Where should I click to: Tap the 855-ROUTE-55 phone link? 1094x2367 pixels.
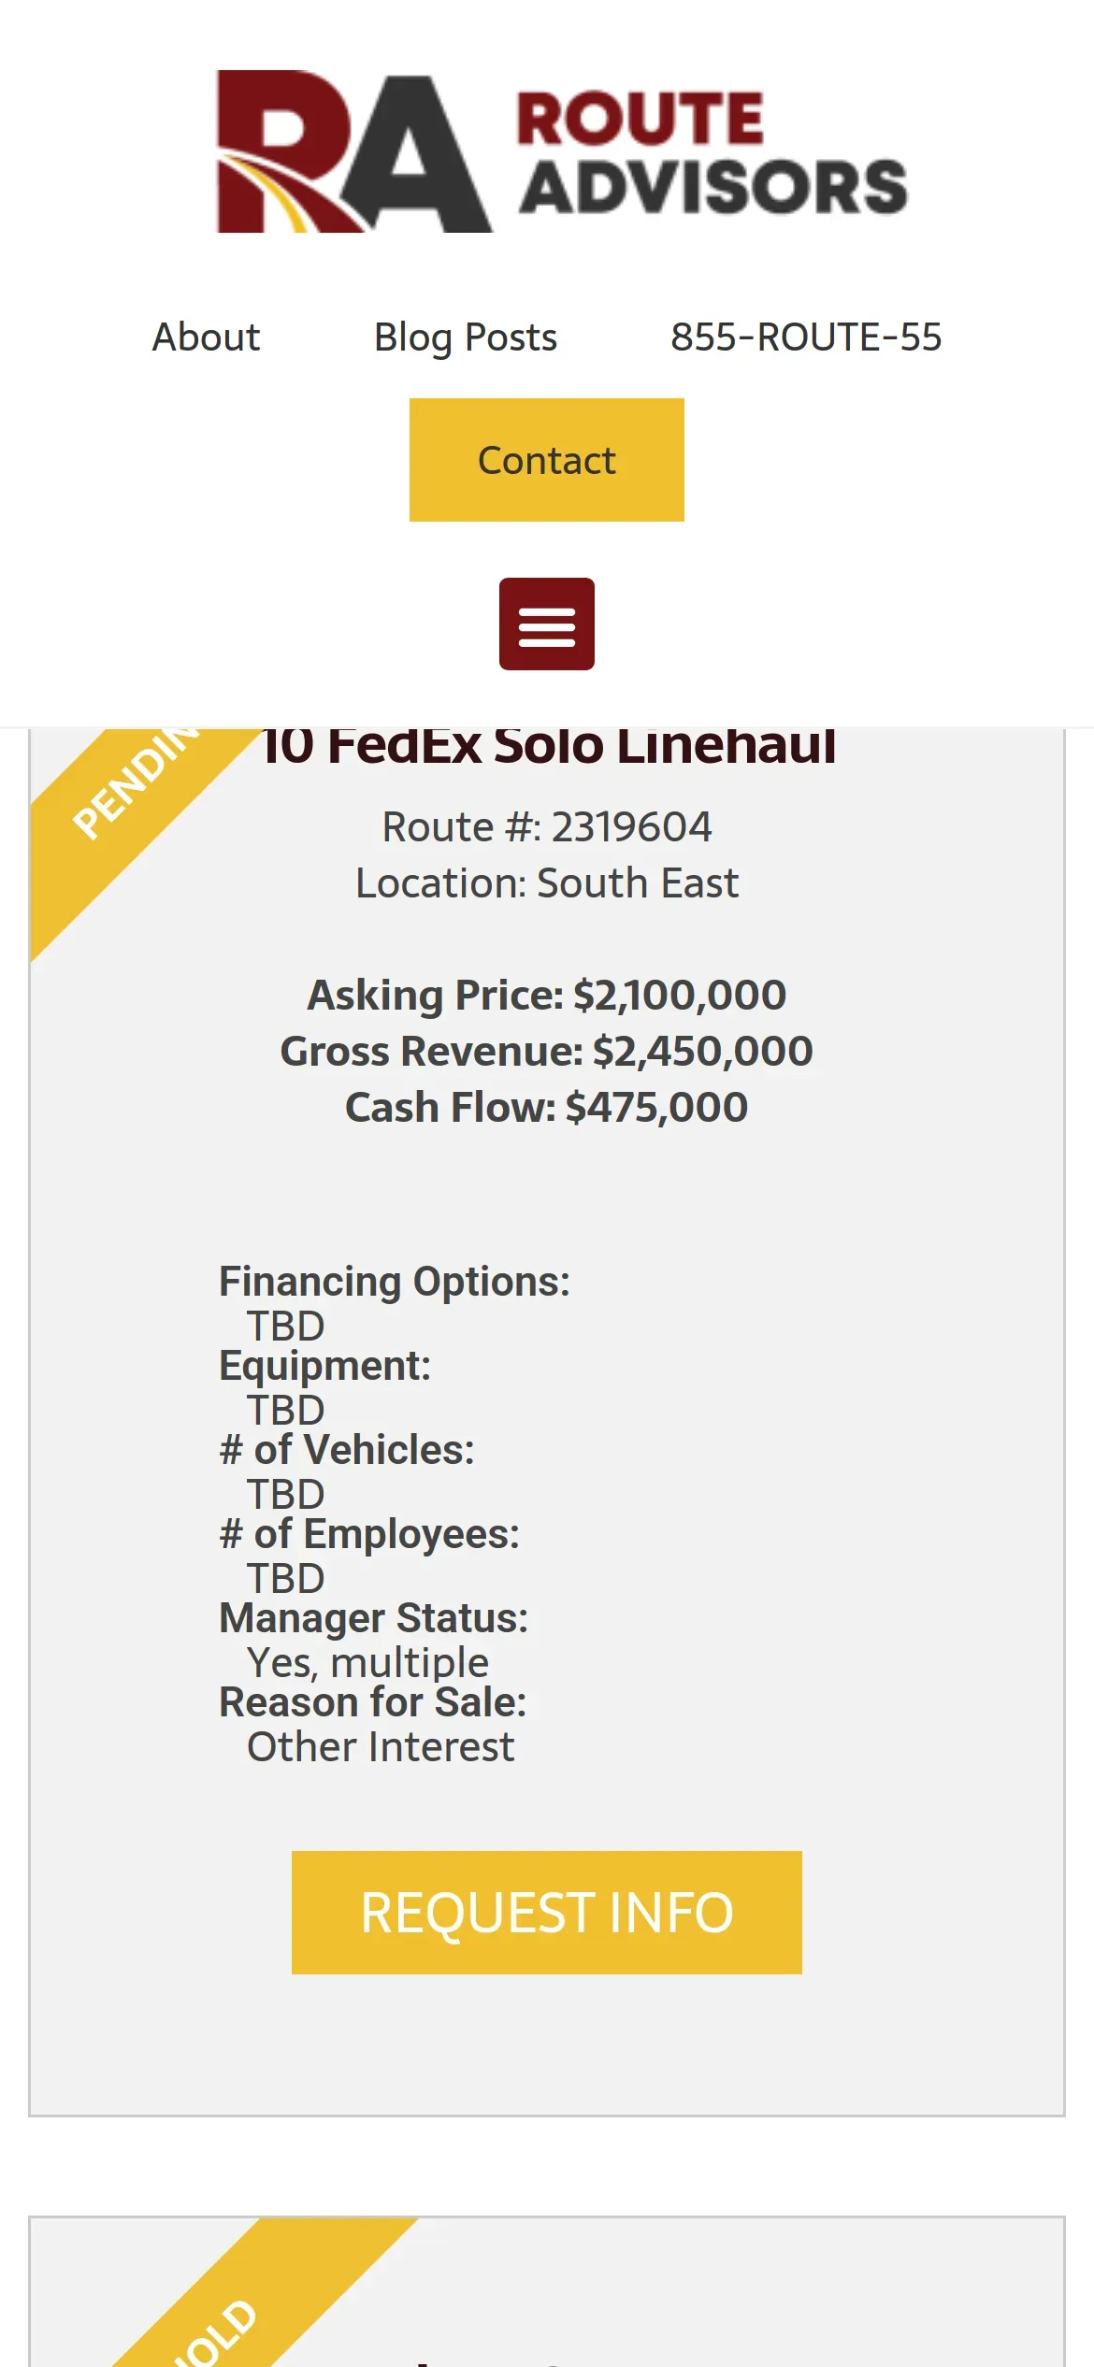click(x=806, y=337)
